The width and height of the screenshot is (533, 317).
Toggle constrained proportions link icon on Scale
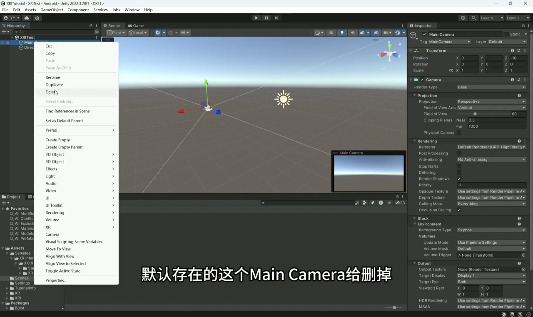tap(451, 71)
